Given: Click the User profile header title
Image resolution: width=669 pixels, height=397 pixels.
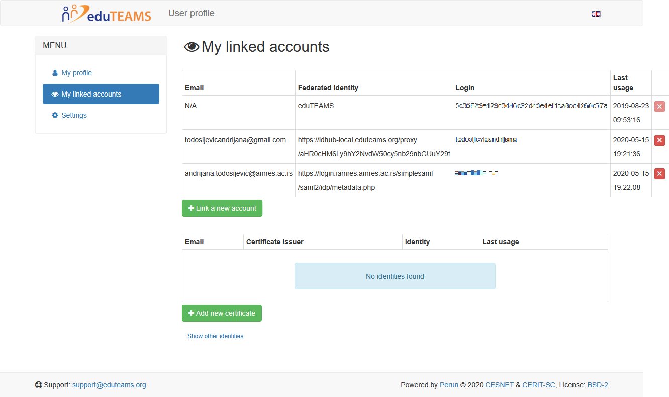Looking at the screenshot, I should pos(192,13).
